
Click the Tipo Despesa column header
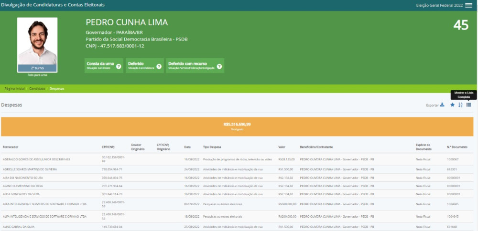pyautogui.click(x=212, y=147)
